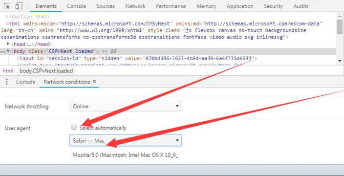Toggle the device toolbar icon

click(19, 6)
